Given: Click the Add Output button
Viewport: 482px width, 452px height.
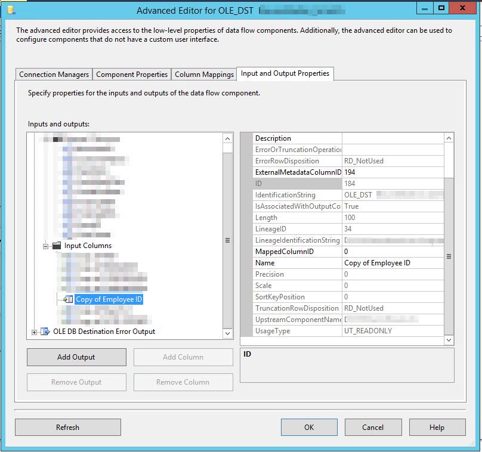Looking at the screenshot, I should 76,357.
